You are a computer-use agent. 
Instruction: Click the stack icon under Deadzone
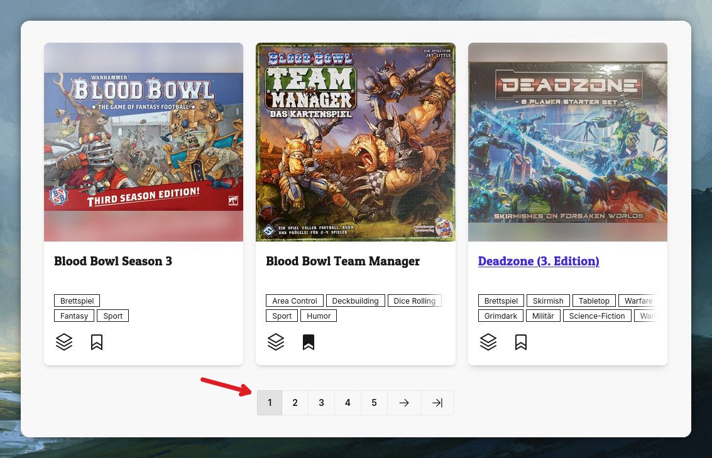488,342
